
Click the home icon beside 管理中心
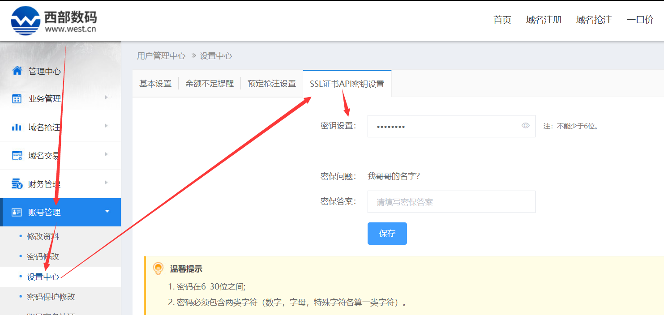tap(17, 71)
